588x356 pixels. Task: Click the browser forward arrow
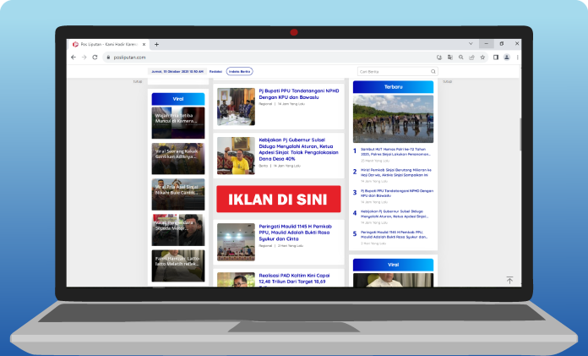coord(84,58)
